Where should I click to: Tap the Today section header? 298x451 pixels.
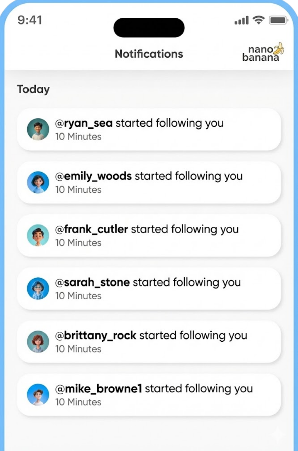(33, 89)
